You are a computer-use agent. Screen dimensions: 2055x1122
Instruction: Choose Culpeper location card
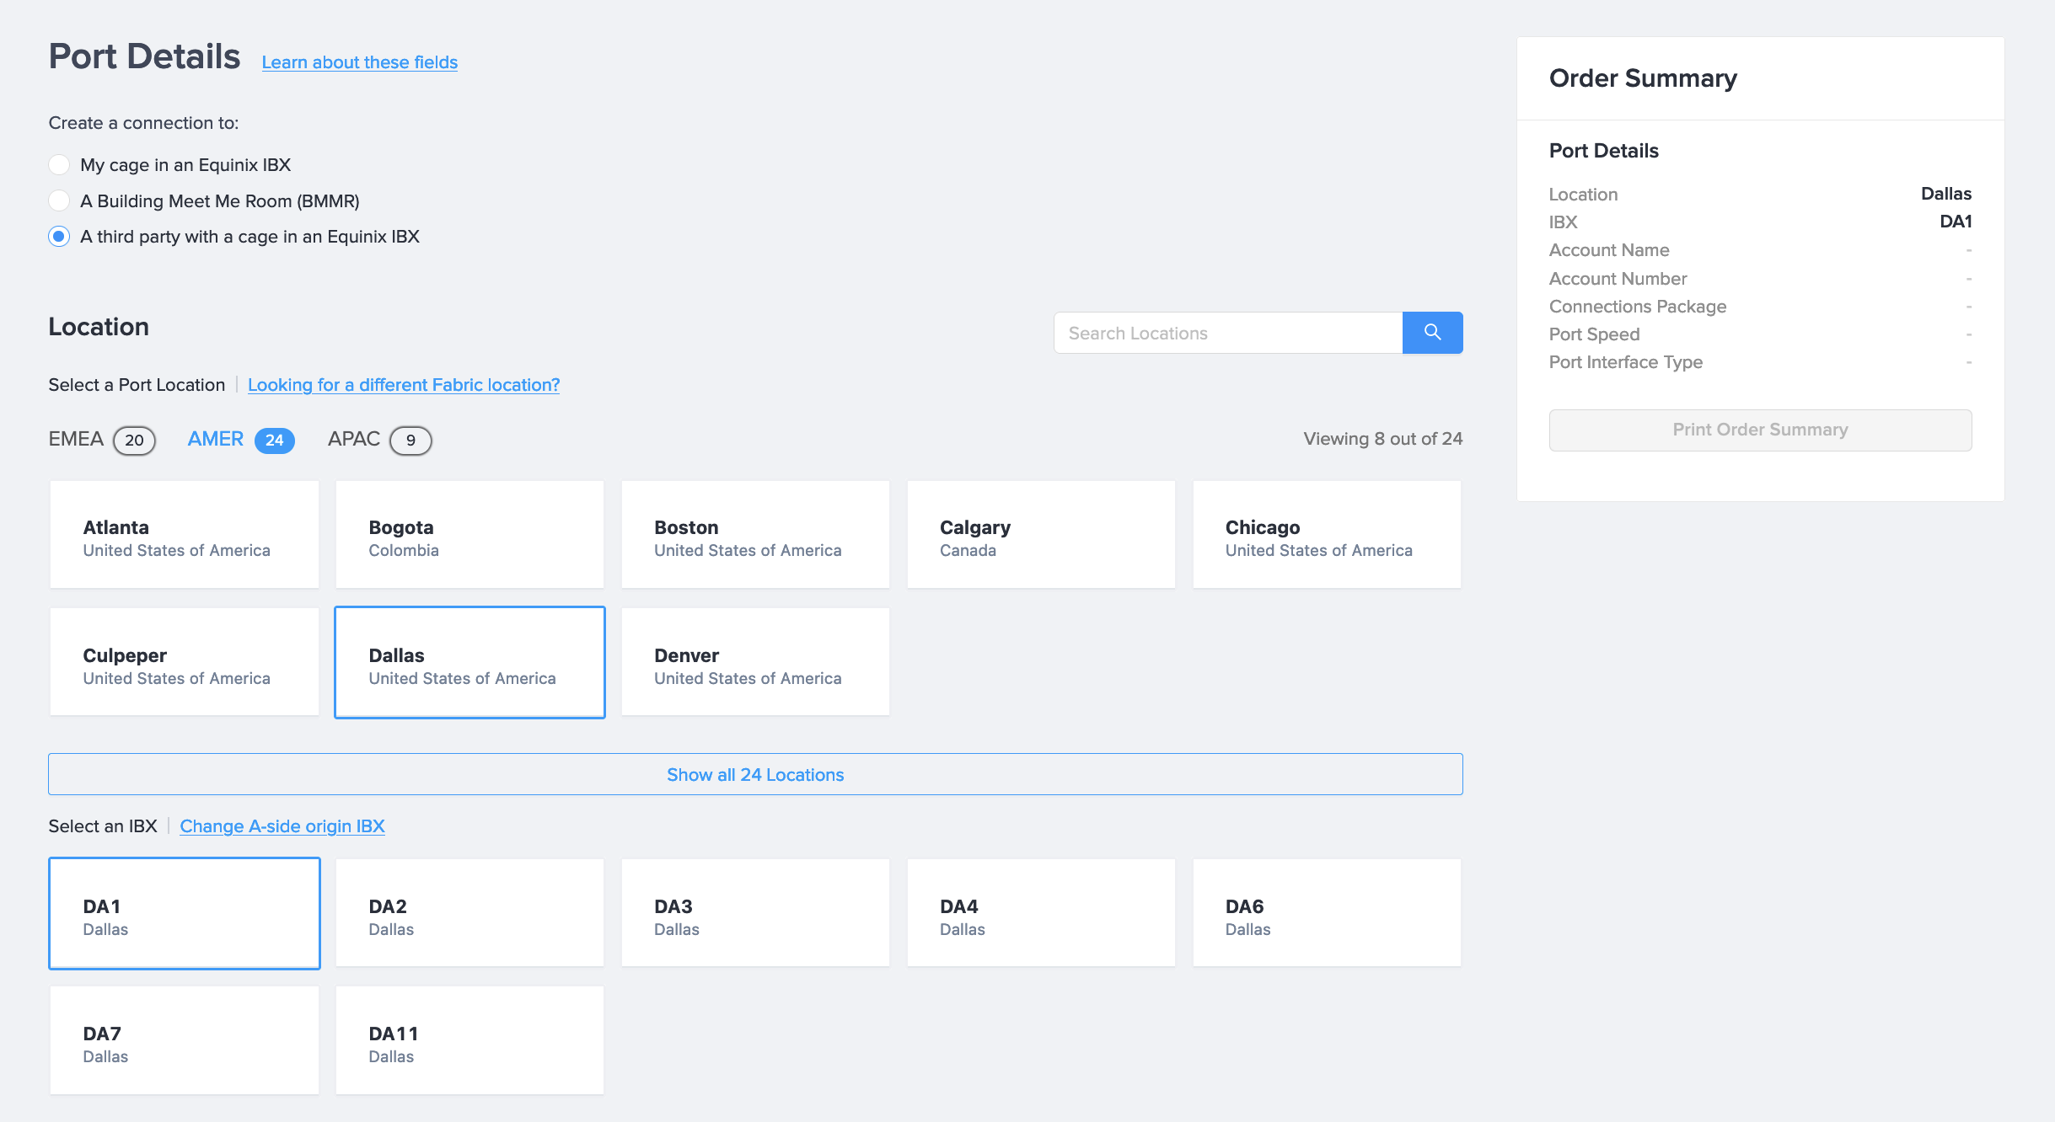pos(185,662)
